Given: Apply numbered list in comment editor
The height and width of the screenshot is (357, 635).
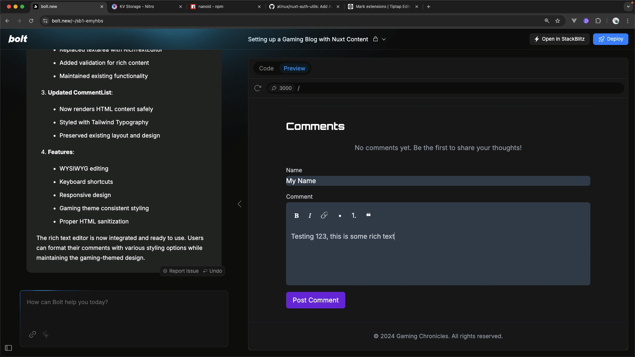Looking at the screenshot, I should (x=354, y=216).
